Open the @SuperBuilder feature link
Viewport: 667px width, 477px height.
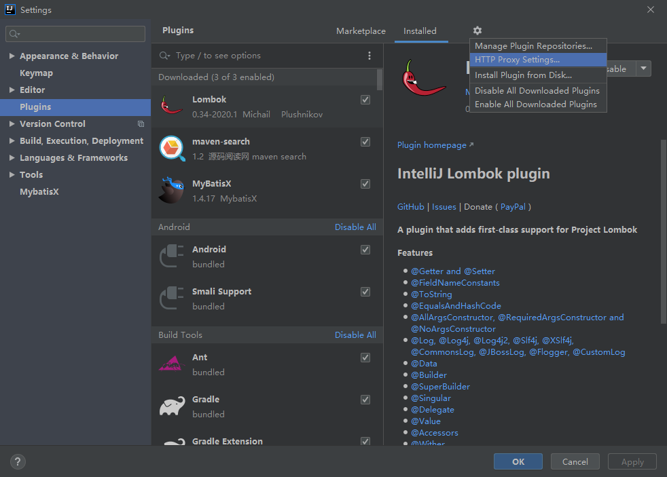[x=440, y=387]
